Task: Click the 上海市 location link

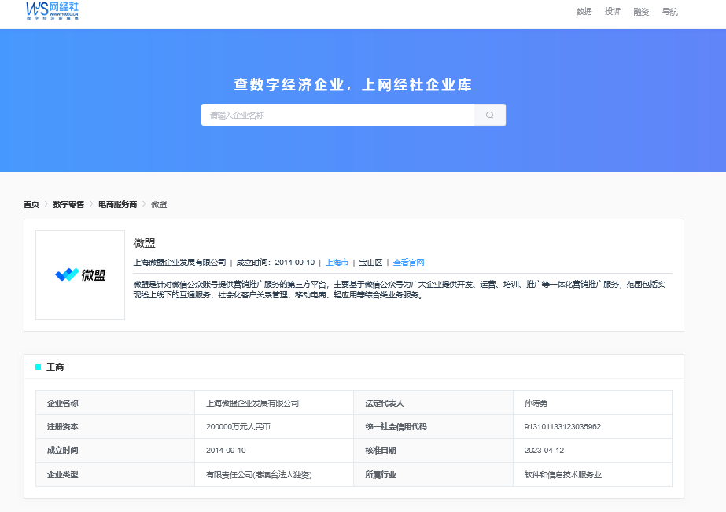Action: (x=337, y=263)
